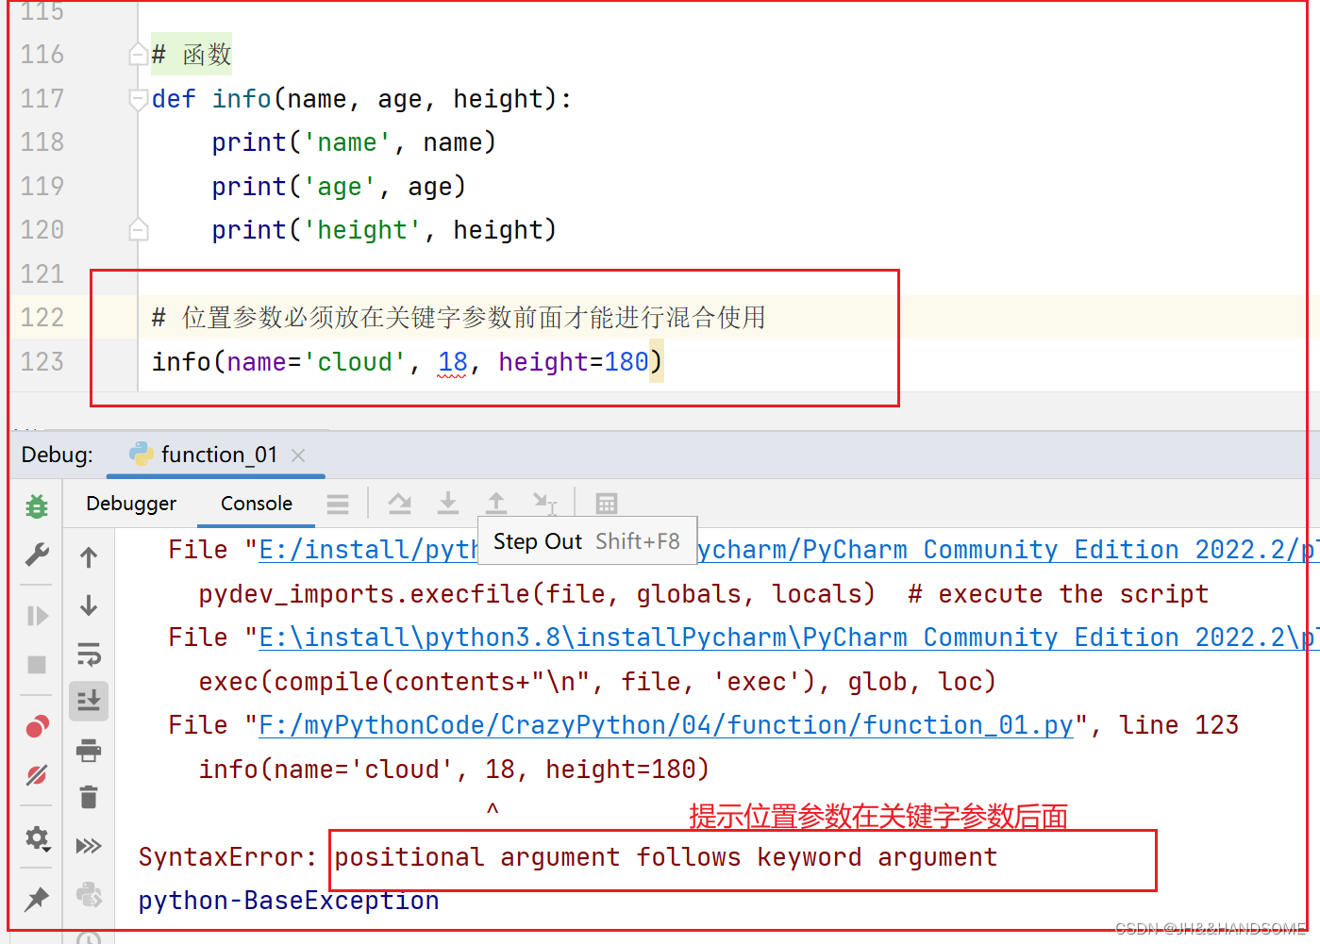
Task: Click Show Execution Point lines icon
Action: point(338,504)
